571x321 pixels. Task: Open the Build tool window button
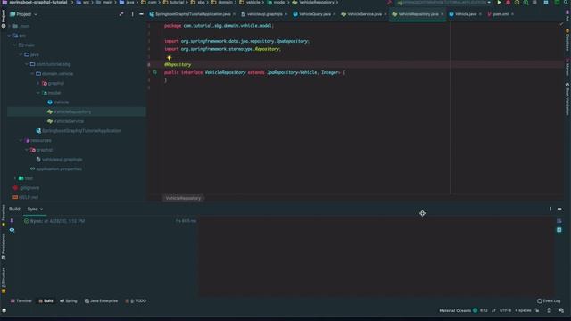click(46, 301)
